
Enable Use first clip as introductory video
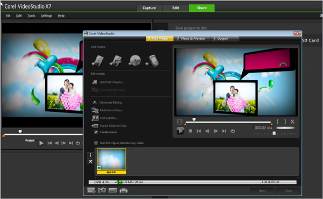(x=96, y=143)
